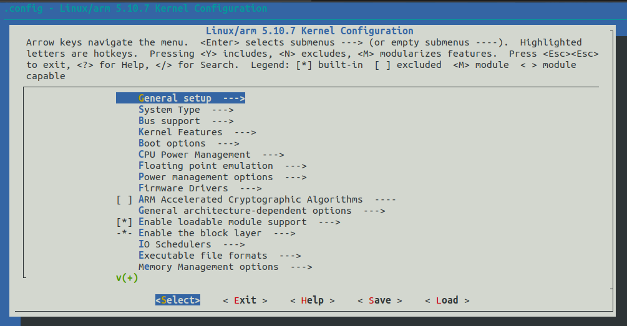Image resolution: width=627 pixels, height=326 pixels.
Task: Open Firmware Drivers entry
Action: coord(200,188)
